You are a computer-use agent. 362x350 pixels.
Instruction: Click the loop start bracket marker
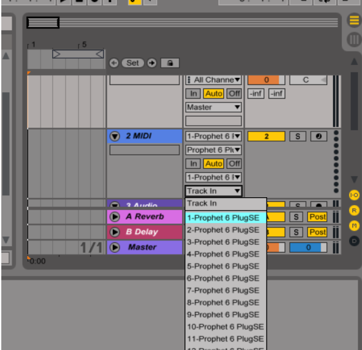[x=57, y=54]
